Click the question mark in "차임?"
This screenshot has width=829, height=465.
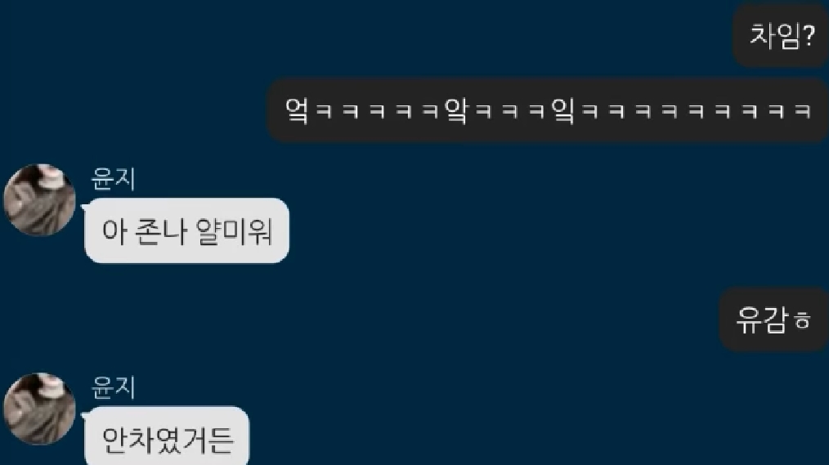click(x=808, y=36)
